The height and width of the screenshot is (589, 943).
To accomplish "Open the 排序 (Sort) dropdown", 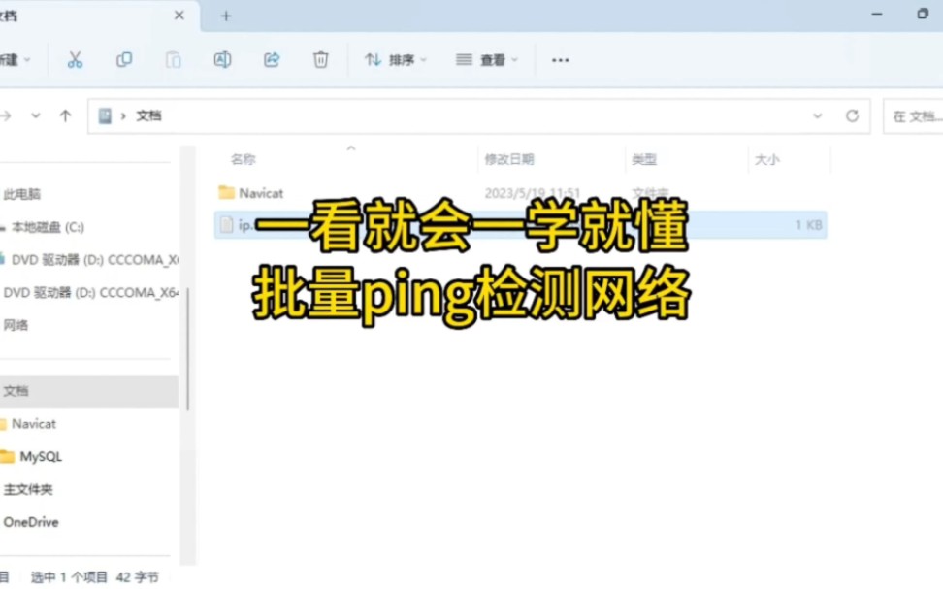I will pos(396,59).
